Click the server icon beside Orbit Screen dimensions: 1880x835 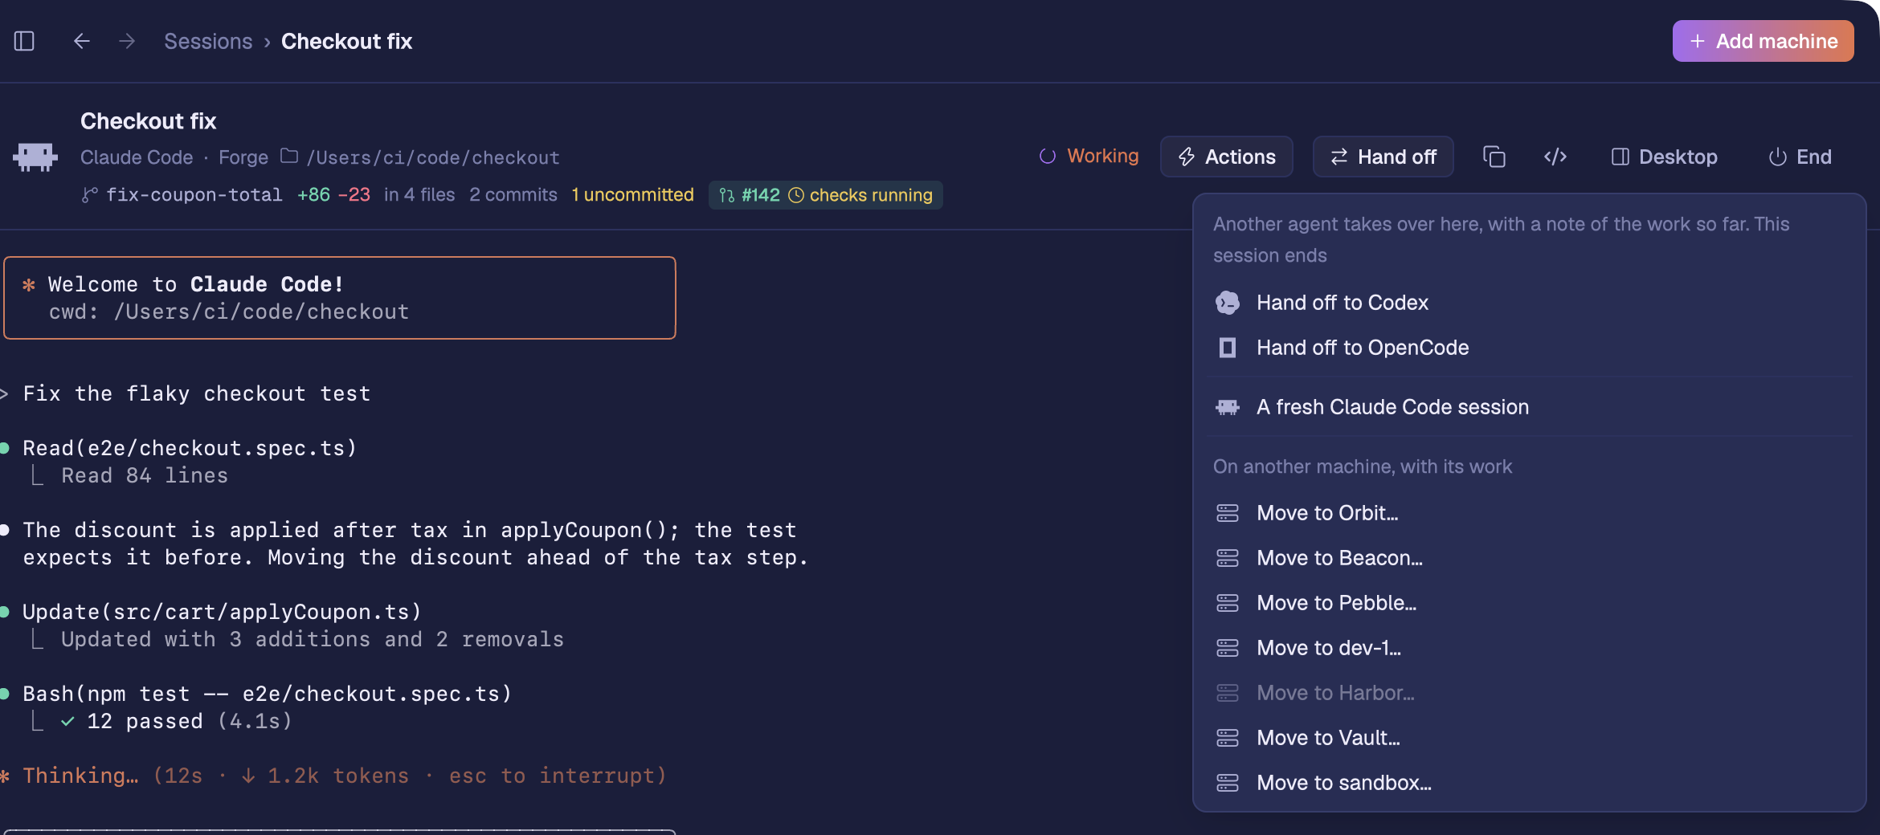pyautogui.click(x=1228, y=513)
